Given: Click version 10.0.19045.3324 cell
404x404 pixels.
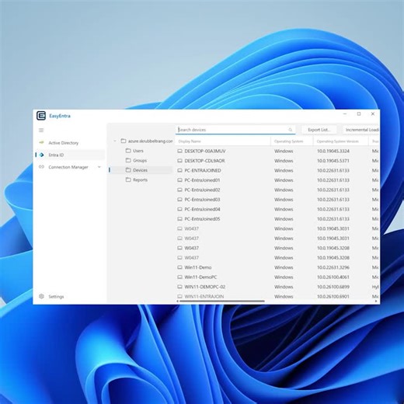Looking at the screenshot, I should [x=333, y=151].
